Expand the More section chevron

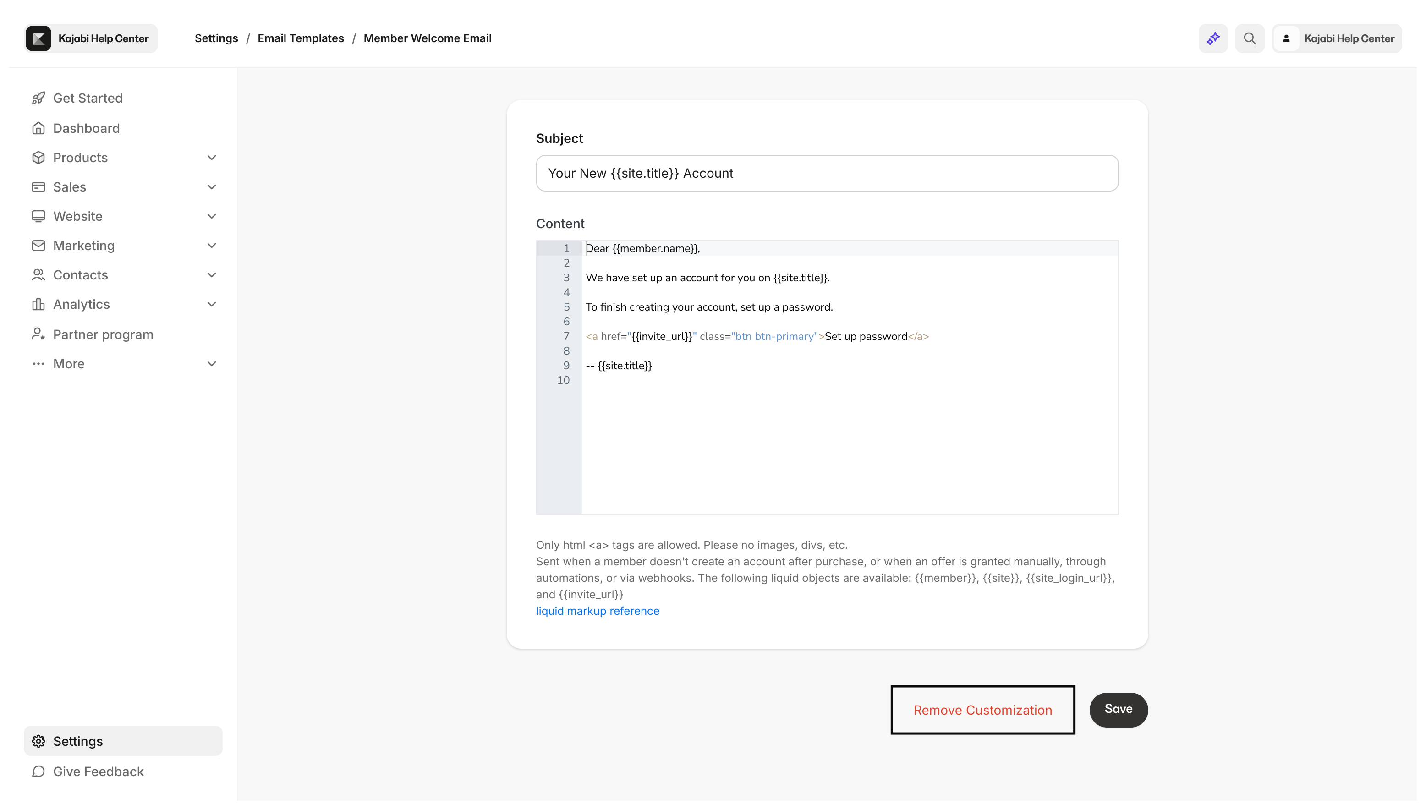(211, 364)
